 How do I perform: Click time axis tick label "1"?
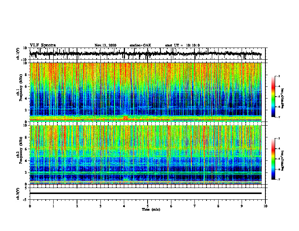pyautogui.click(x=53, y=206)
